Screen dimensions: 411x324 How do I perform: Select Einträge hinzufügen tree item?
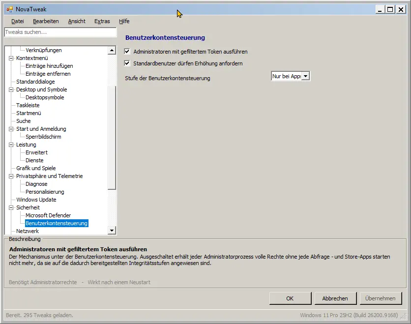pyautogui.click(x=49, y=66)
